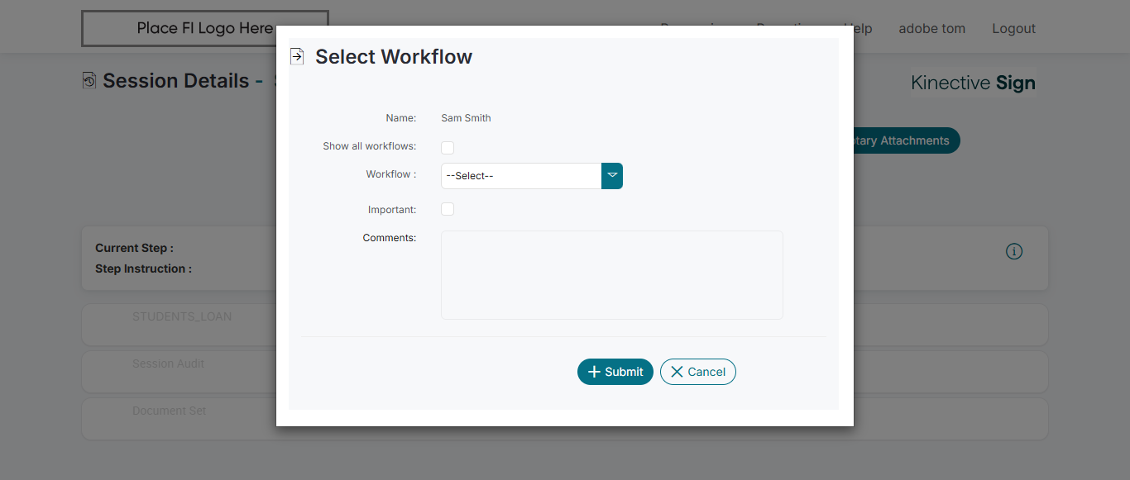Enable the Show all workflows checkbox

tap(448, 148)
